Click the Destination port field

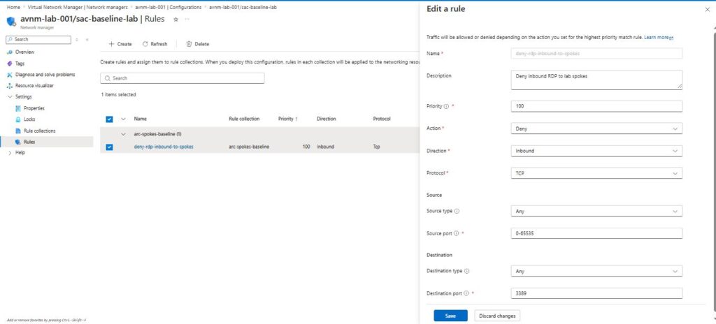(x=596, y=293)
